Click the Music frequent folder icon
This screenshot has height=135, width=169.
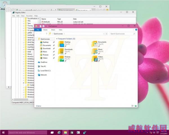tap(95, 51)
